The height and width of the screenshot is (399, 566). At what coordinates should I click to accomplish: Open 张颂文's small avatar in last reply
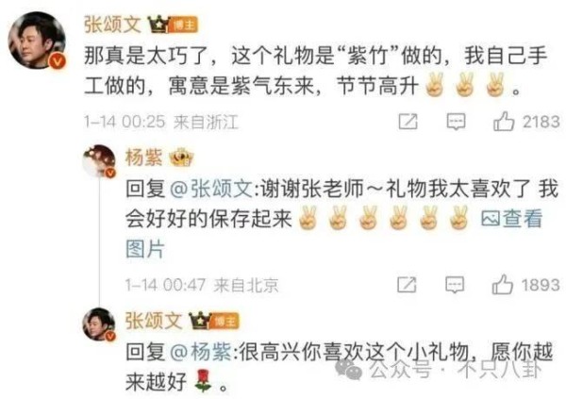[99, 324]
